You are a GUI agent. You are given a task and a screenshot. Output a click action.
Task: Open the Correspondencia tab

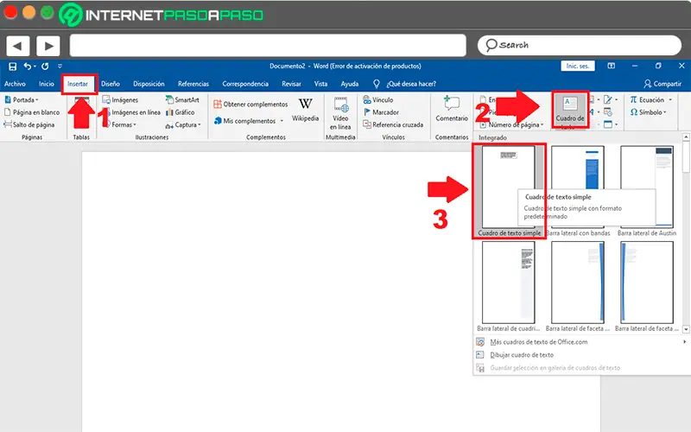(x=245, y=83)
